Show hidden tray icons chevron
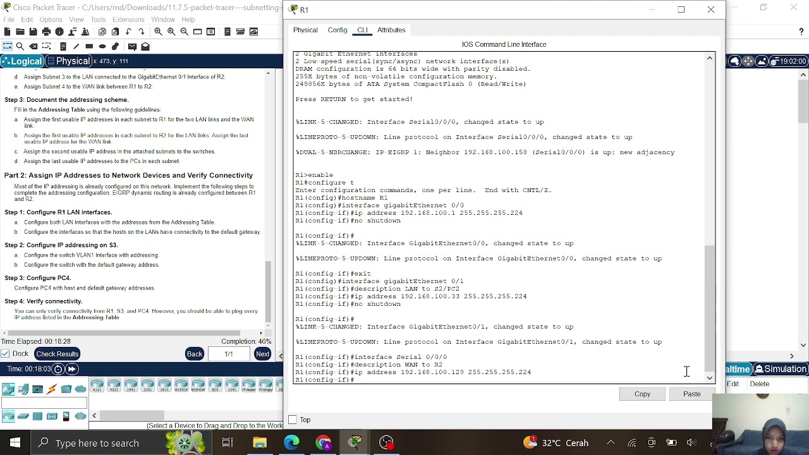 coord(611,443)
